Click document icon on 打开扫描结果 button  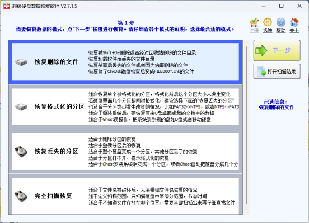click(261, 71)
